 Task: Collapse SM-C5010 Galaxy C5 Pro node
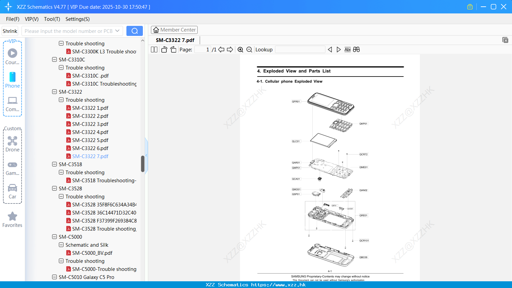(x=54, y=277)
